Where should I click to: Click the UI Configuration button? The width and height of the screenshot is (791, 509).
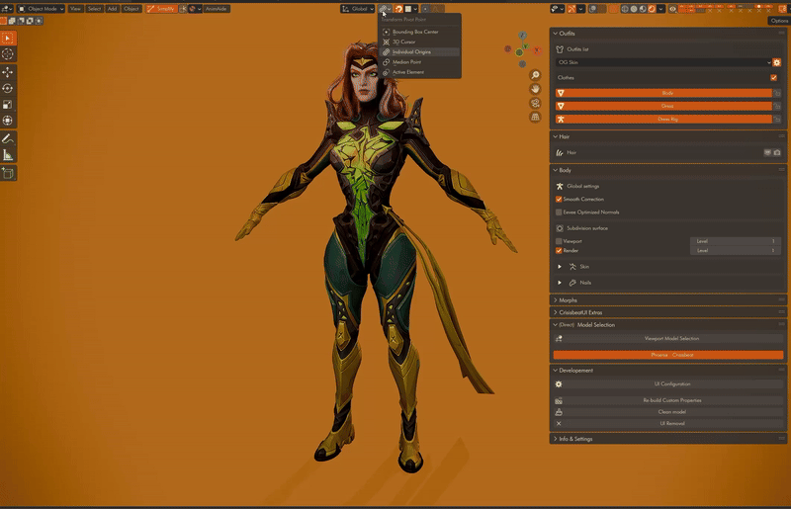668,383
